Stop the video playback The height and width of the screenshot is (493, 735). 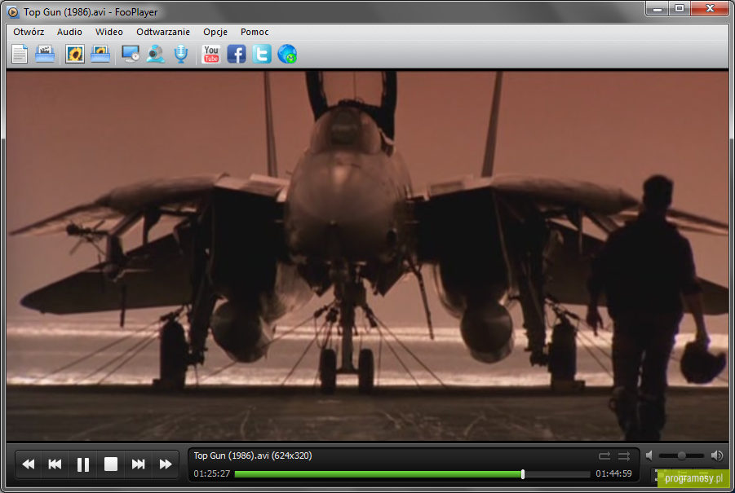coord(111,464)
